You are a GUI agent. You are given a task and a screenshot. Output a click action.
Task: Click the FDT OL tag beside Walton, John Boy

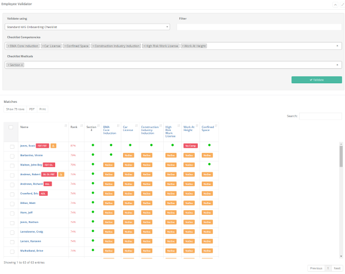coord(49,165)
